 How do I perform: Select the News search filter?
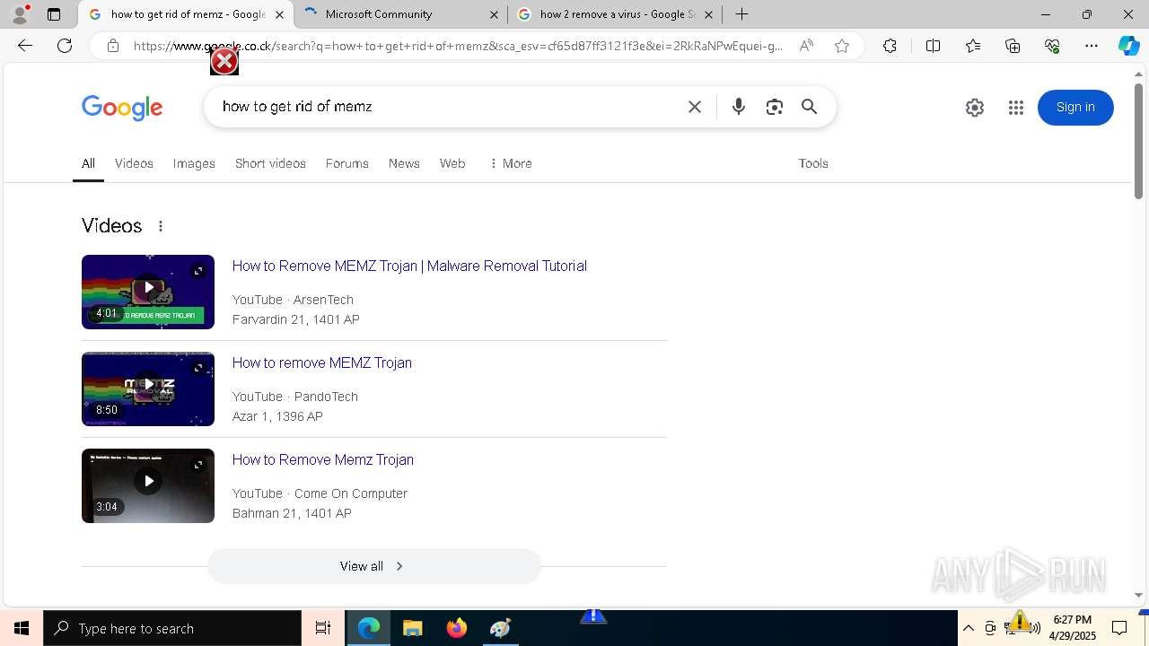404,163
